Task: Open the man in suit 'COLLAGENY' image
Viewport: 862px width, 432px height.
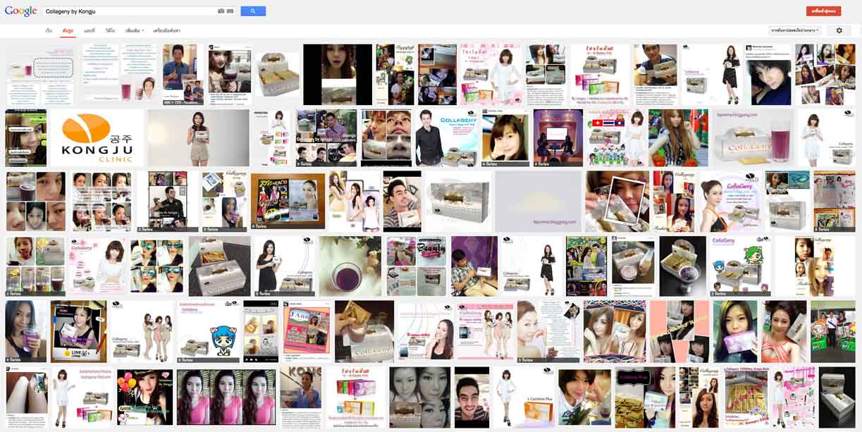Action: 447,138
